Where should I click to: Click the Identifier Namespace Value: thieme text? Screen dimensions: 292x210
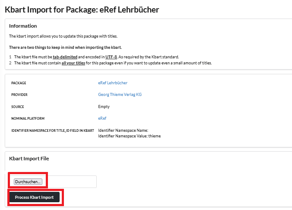(x=129, y=136)
